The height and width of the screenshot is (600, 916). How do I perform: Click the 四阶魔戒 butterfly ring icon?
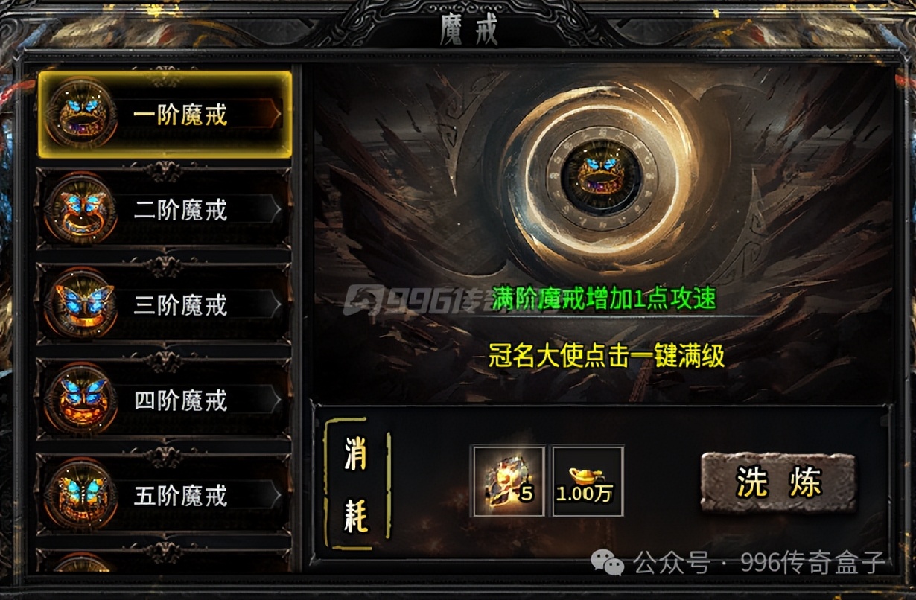[80, 400]
